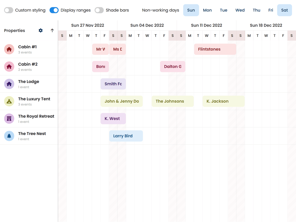
Task: Select Wed in the non-working days
Action: [240, 10]
